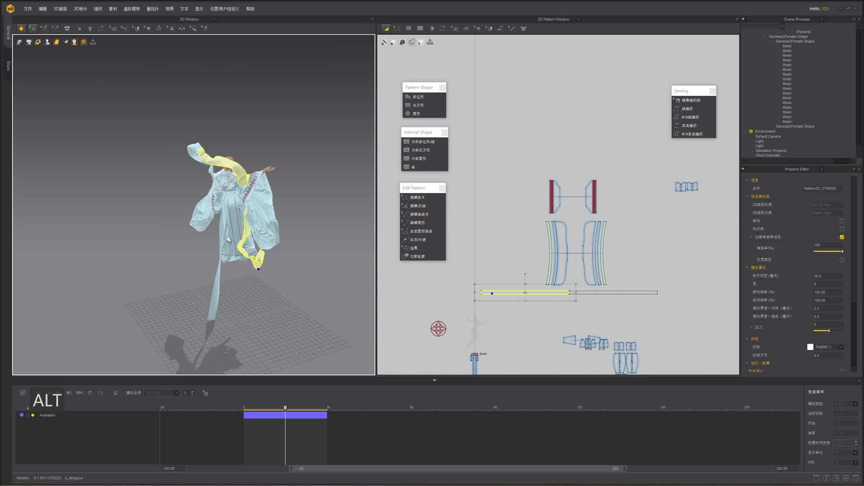Select 加点/分线 add point tool
Screen dimensions: 864x486
pyautogui.click(x=418, y=240)
